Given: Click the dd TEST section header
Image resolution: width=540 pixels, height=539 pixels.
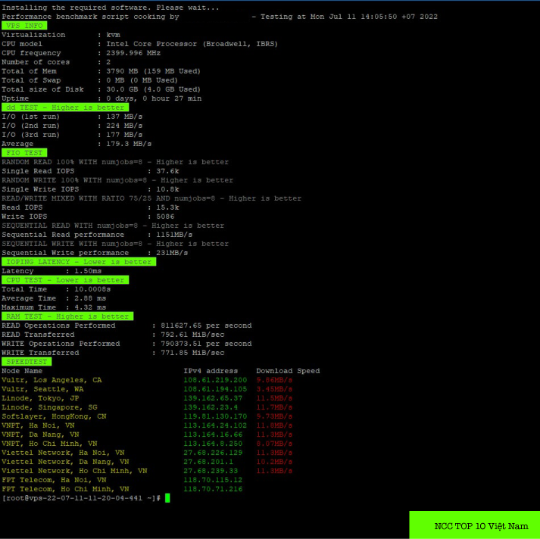Looking at the screenshot, I should click(64, 107).
